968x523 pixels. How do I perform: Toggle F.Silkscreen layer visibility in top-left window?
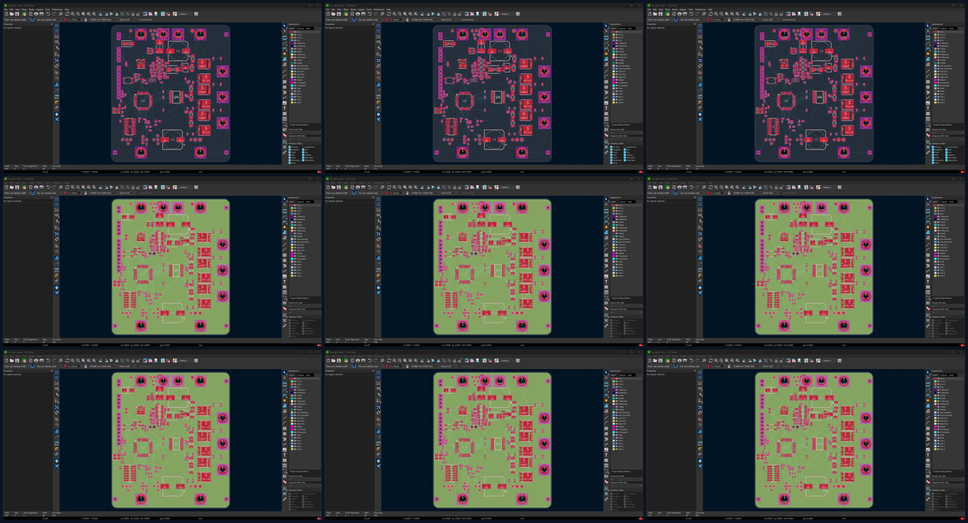[x=295, y=55]
